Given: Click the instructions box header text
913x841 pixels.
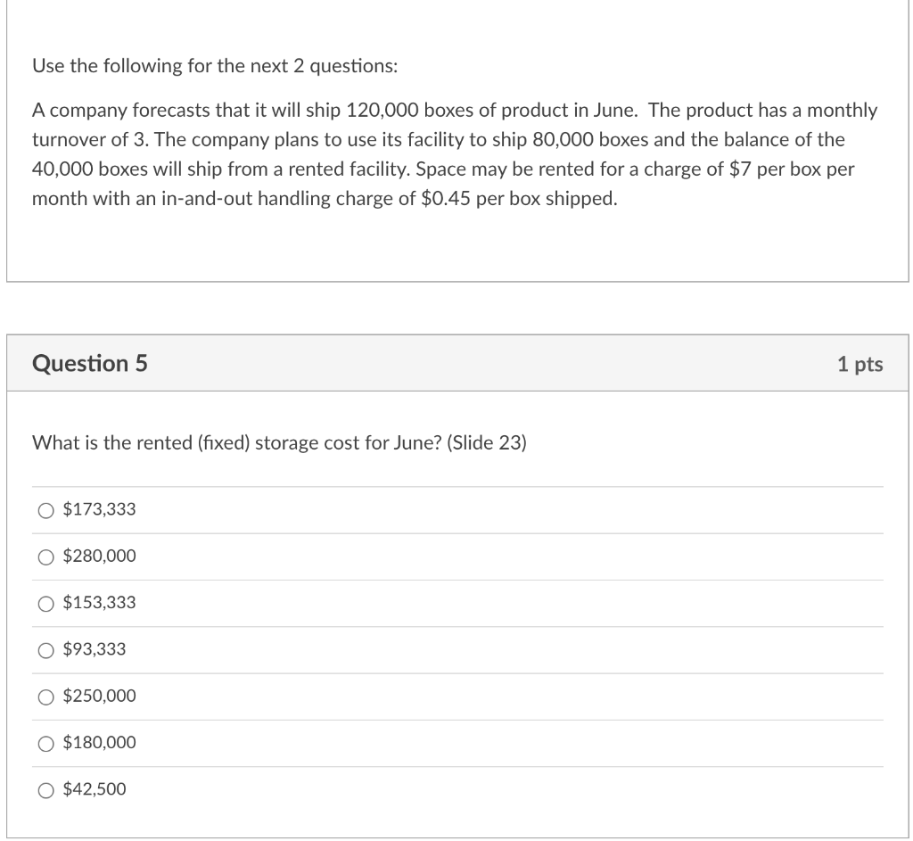Looking at the screenshot, I should (216, 65).
